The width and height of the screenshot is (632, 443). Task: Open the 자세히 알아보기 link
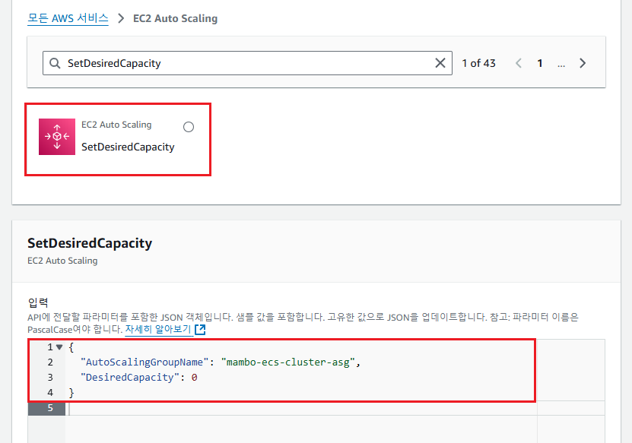(x=158, y=330)
